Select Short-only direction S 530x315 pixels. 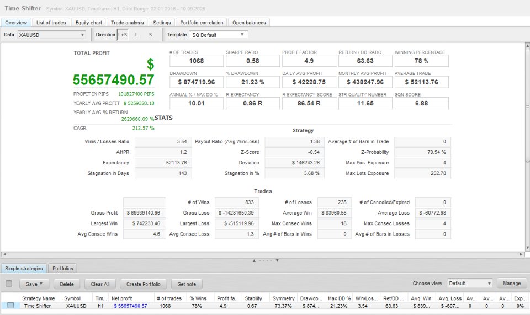[x=150, y=34]
